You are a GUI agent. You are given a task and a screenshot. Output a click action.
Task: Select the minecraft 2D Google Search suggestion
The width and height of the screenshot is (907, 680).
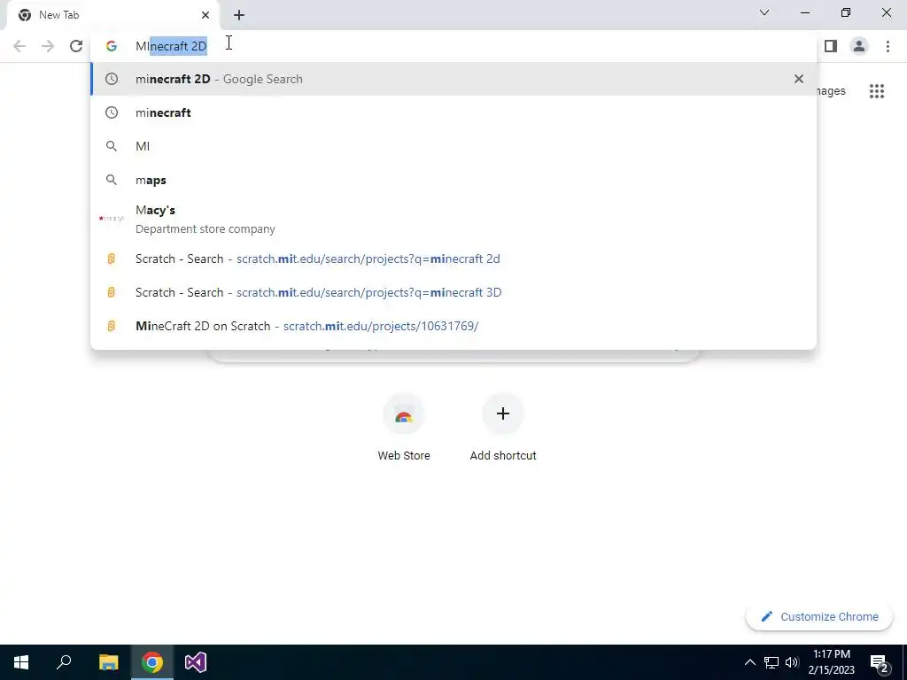(453, 79)
